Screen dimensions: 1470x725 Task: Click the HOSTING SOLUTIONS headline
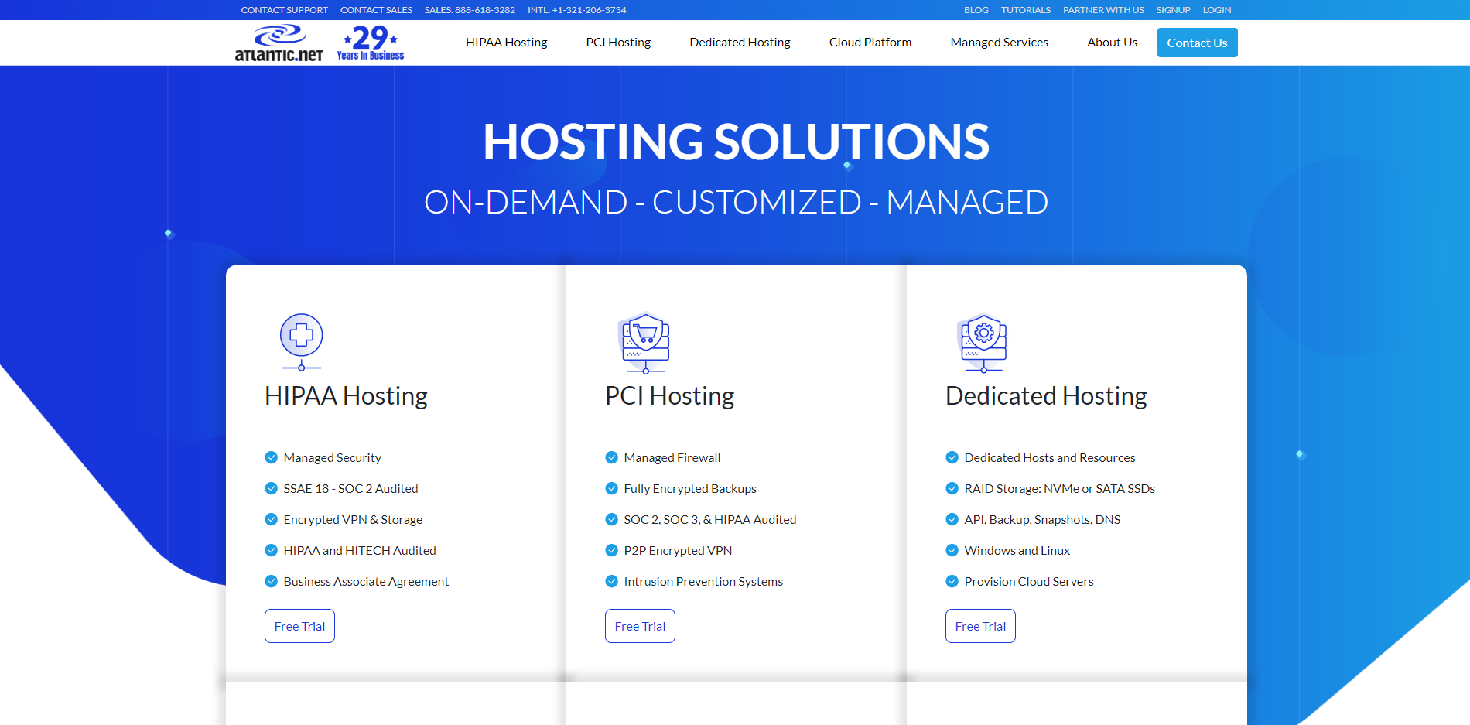click(x=736, y=142)
